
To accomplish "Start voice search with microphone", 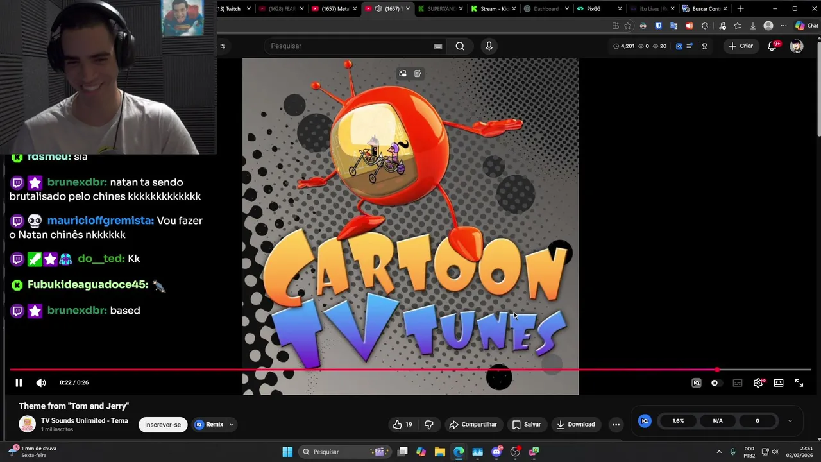I will point(489,46).
